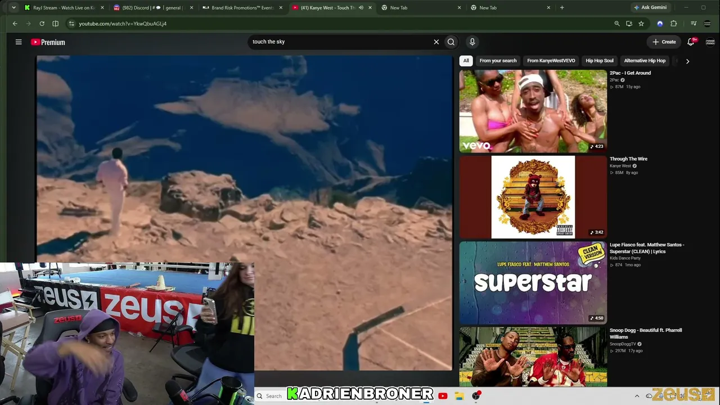Reload the current page

click(42, 24)
